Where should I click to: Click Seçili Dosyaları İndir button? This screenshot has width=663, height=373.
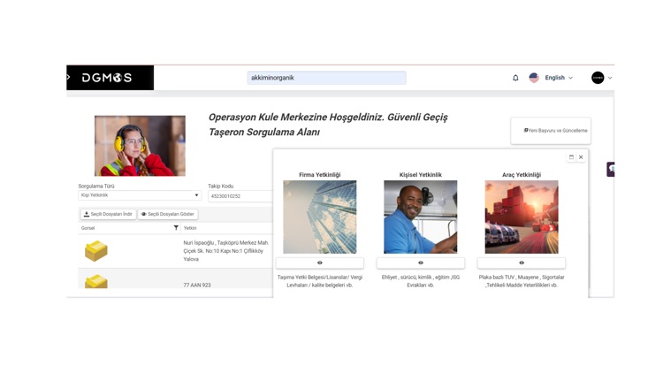108,214
